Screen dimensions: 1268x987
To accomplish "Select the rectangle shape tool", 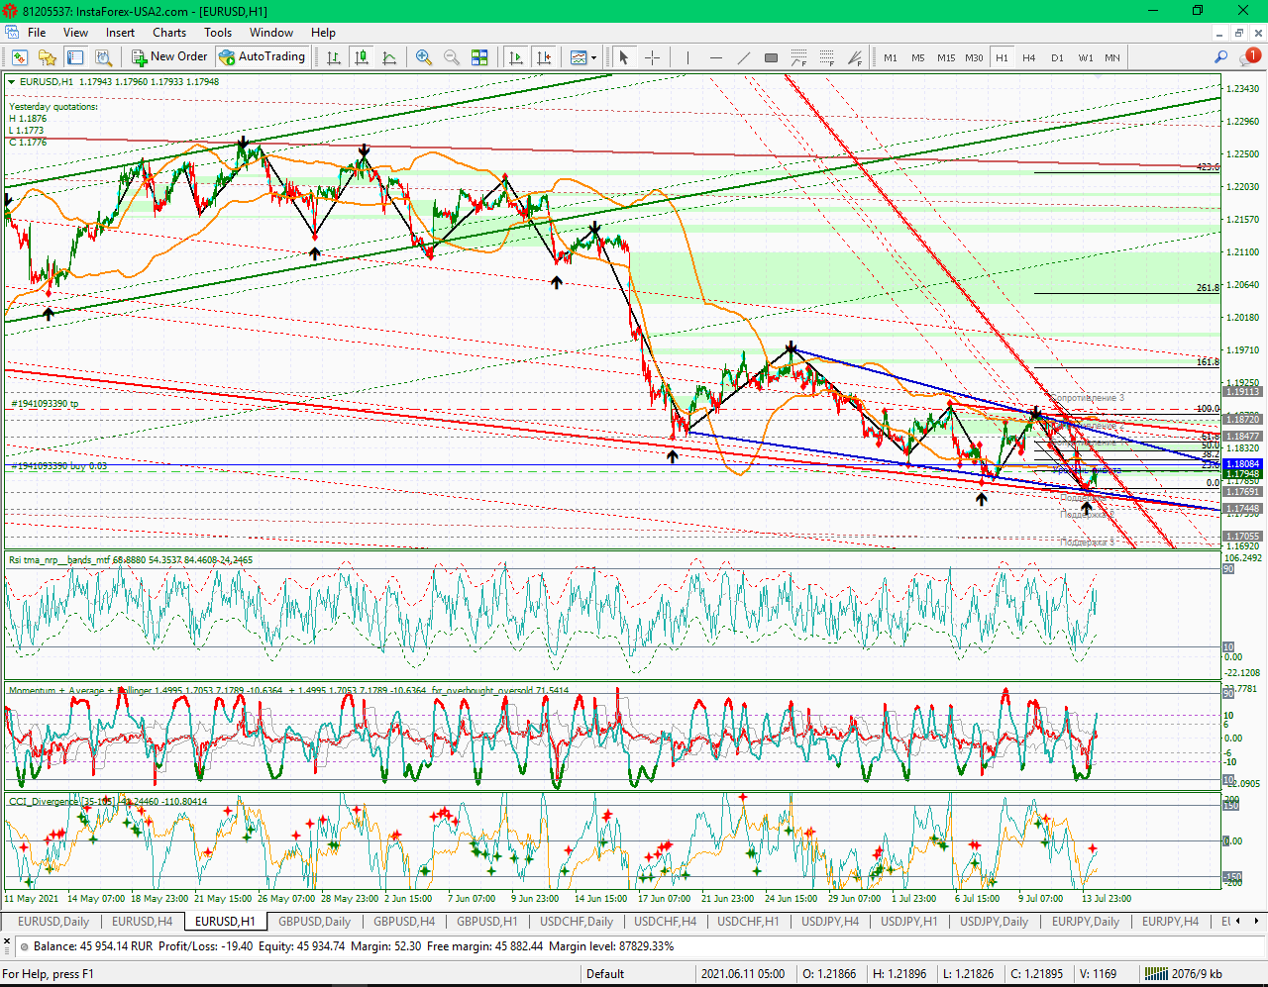I will click(771, 57).
